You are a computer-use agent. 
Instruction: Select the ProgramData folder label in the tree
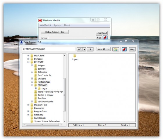[40, 111]
